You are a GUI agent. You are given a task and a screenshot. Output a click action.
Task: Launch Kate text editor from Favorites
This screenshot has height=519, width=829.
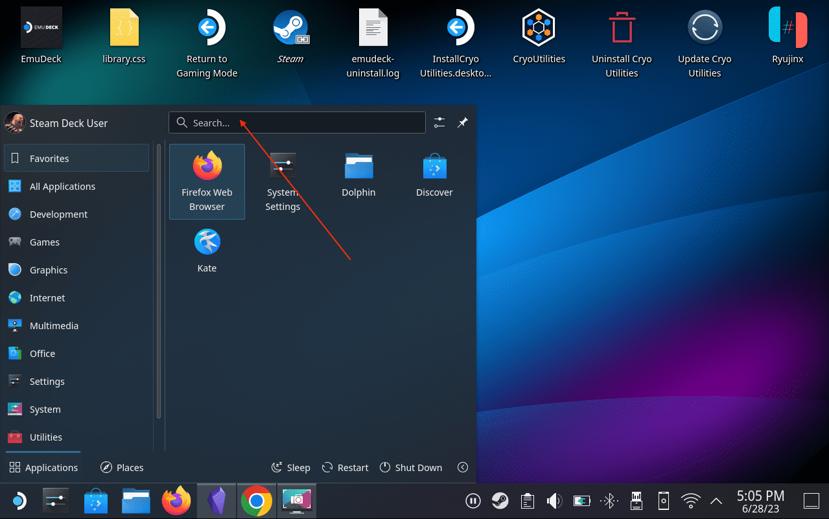[207, 250]
